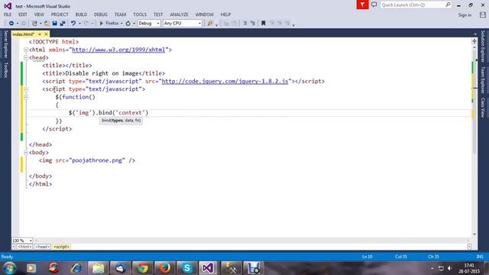This screenshot has height=275, width=489.
Task: Open the file explorer folder on the taskbar
Action: 98,268
